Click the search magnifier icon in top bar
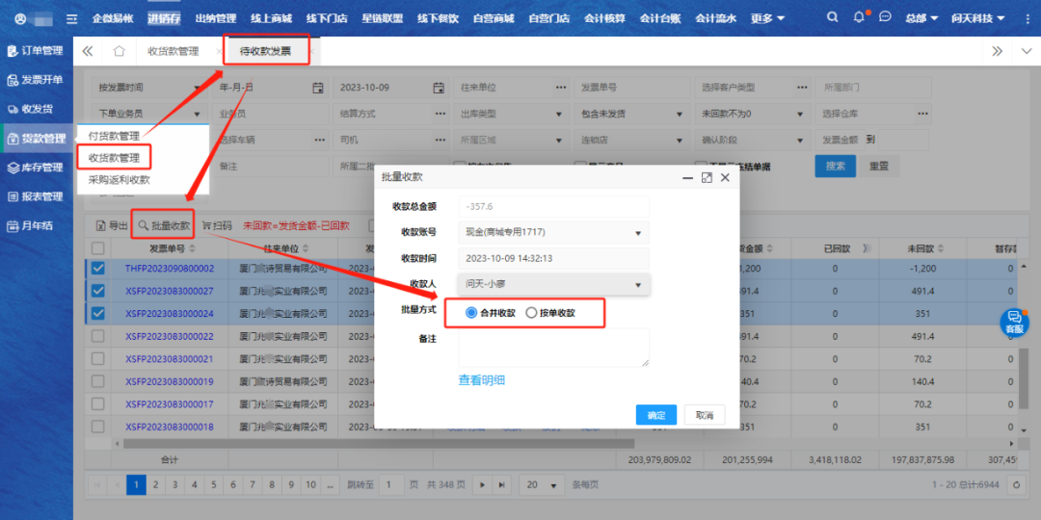Viewport: 1041px width, 520px height. (x=833, y=18)
